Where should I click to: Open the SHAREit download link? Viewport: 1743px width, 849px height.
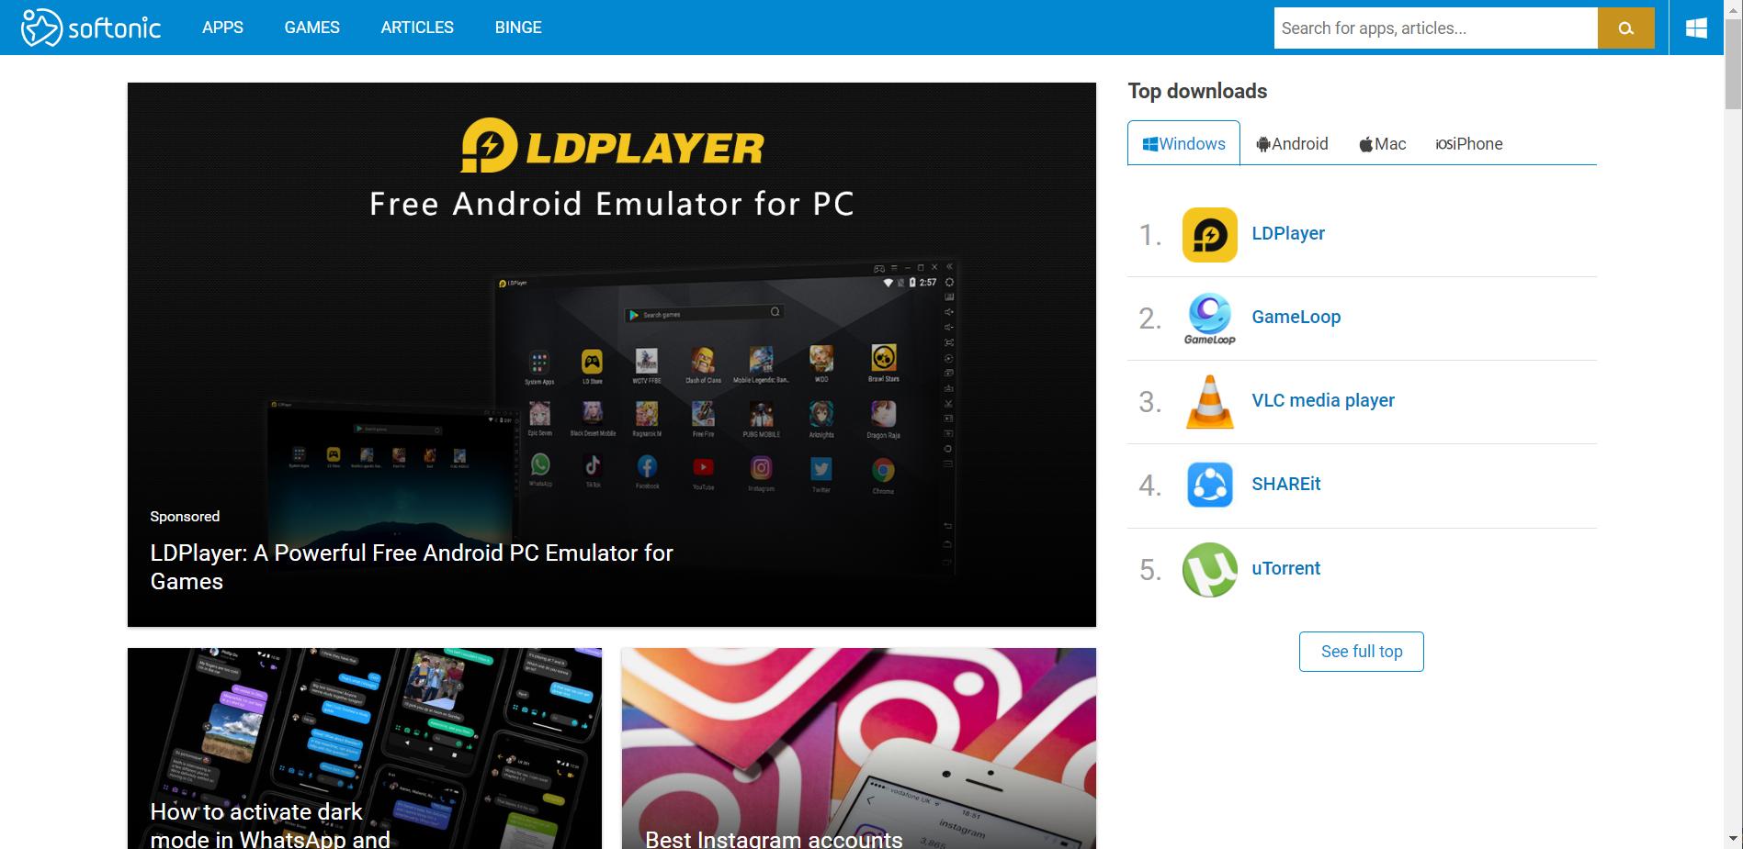pos(1285,484)
